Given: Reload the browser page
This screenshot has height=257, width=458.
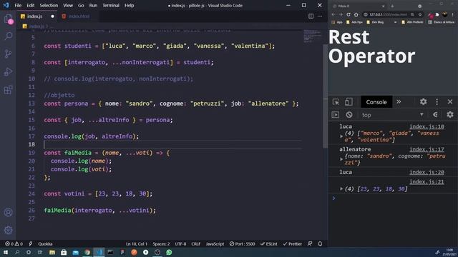Looking at the screenshot, I should (x=349, y=14).
